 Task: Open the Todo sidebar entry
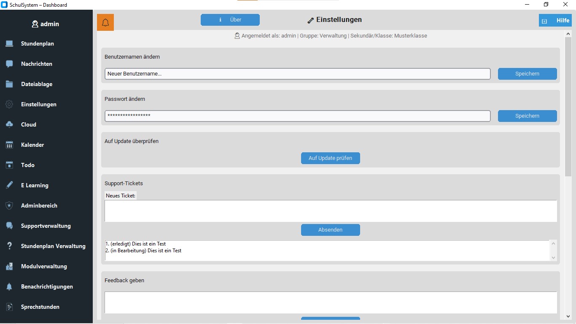point(28,165)
